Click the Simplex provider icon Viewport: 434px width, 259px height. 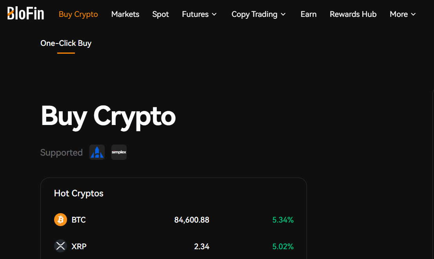[x=119, y=152]
